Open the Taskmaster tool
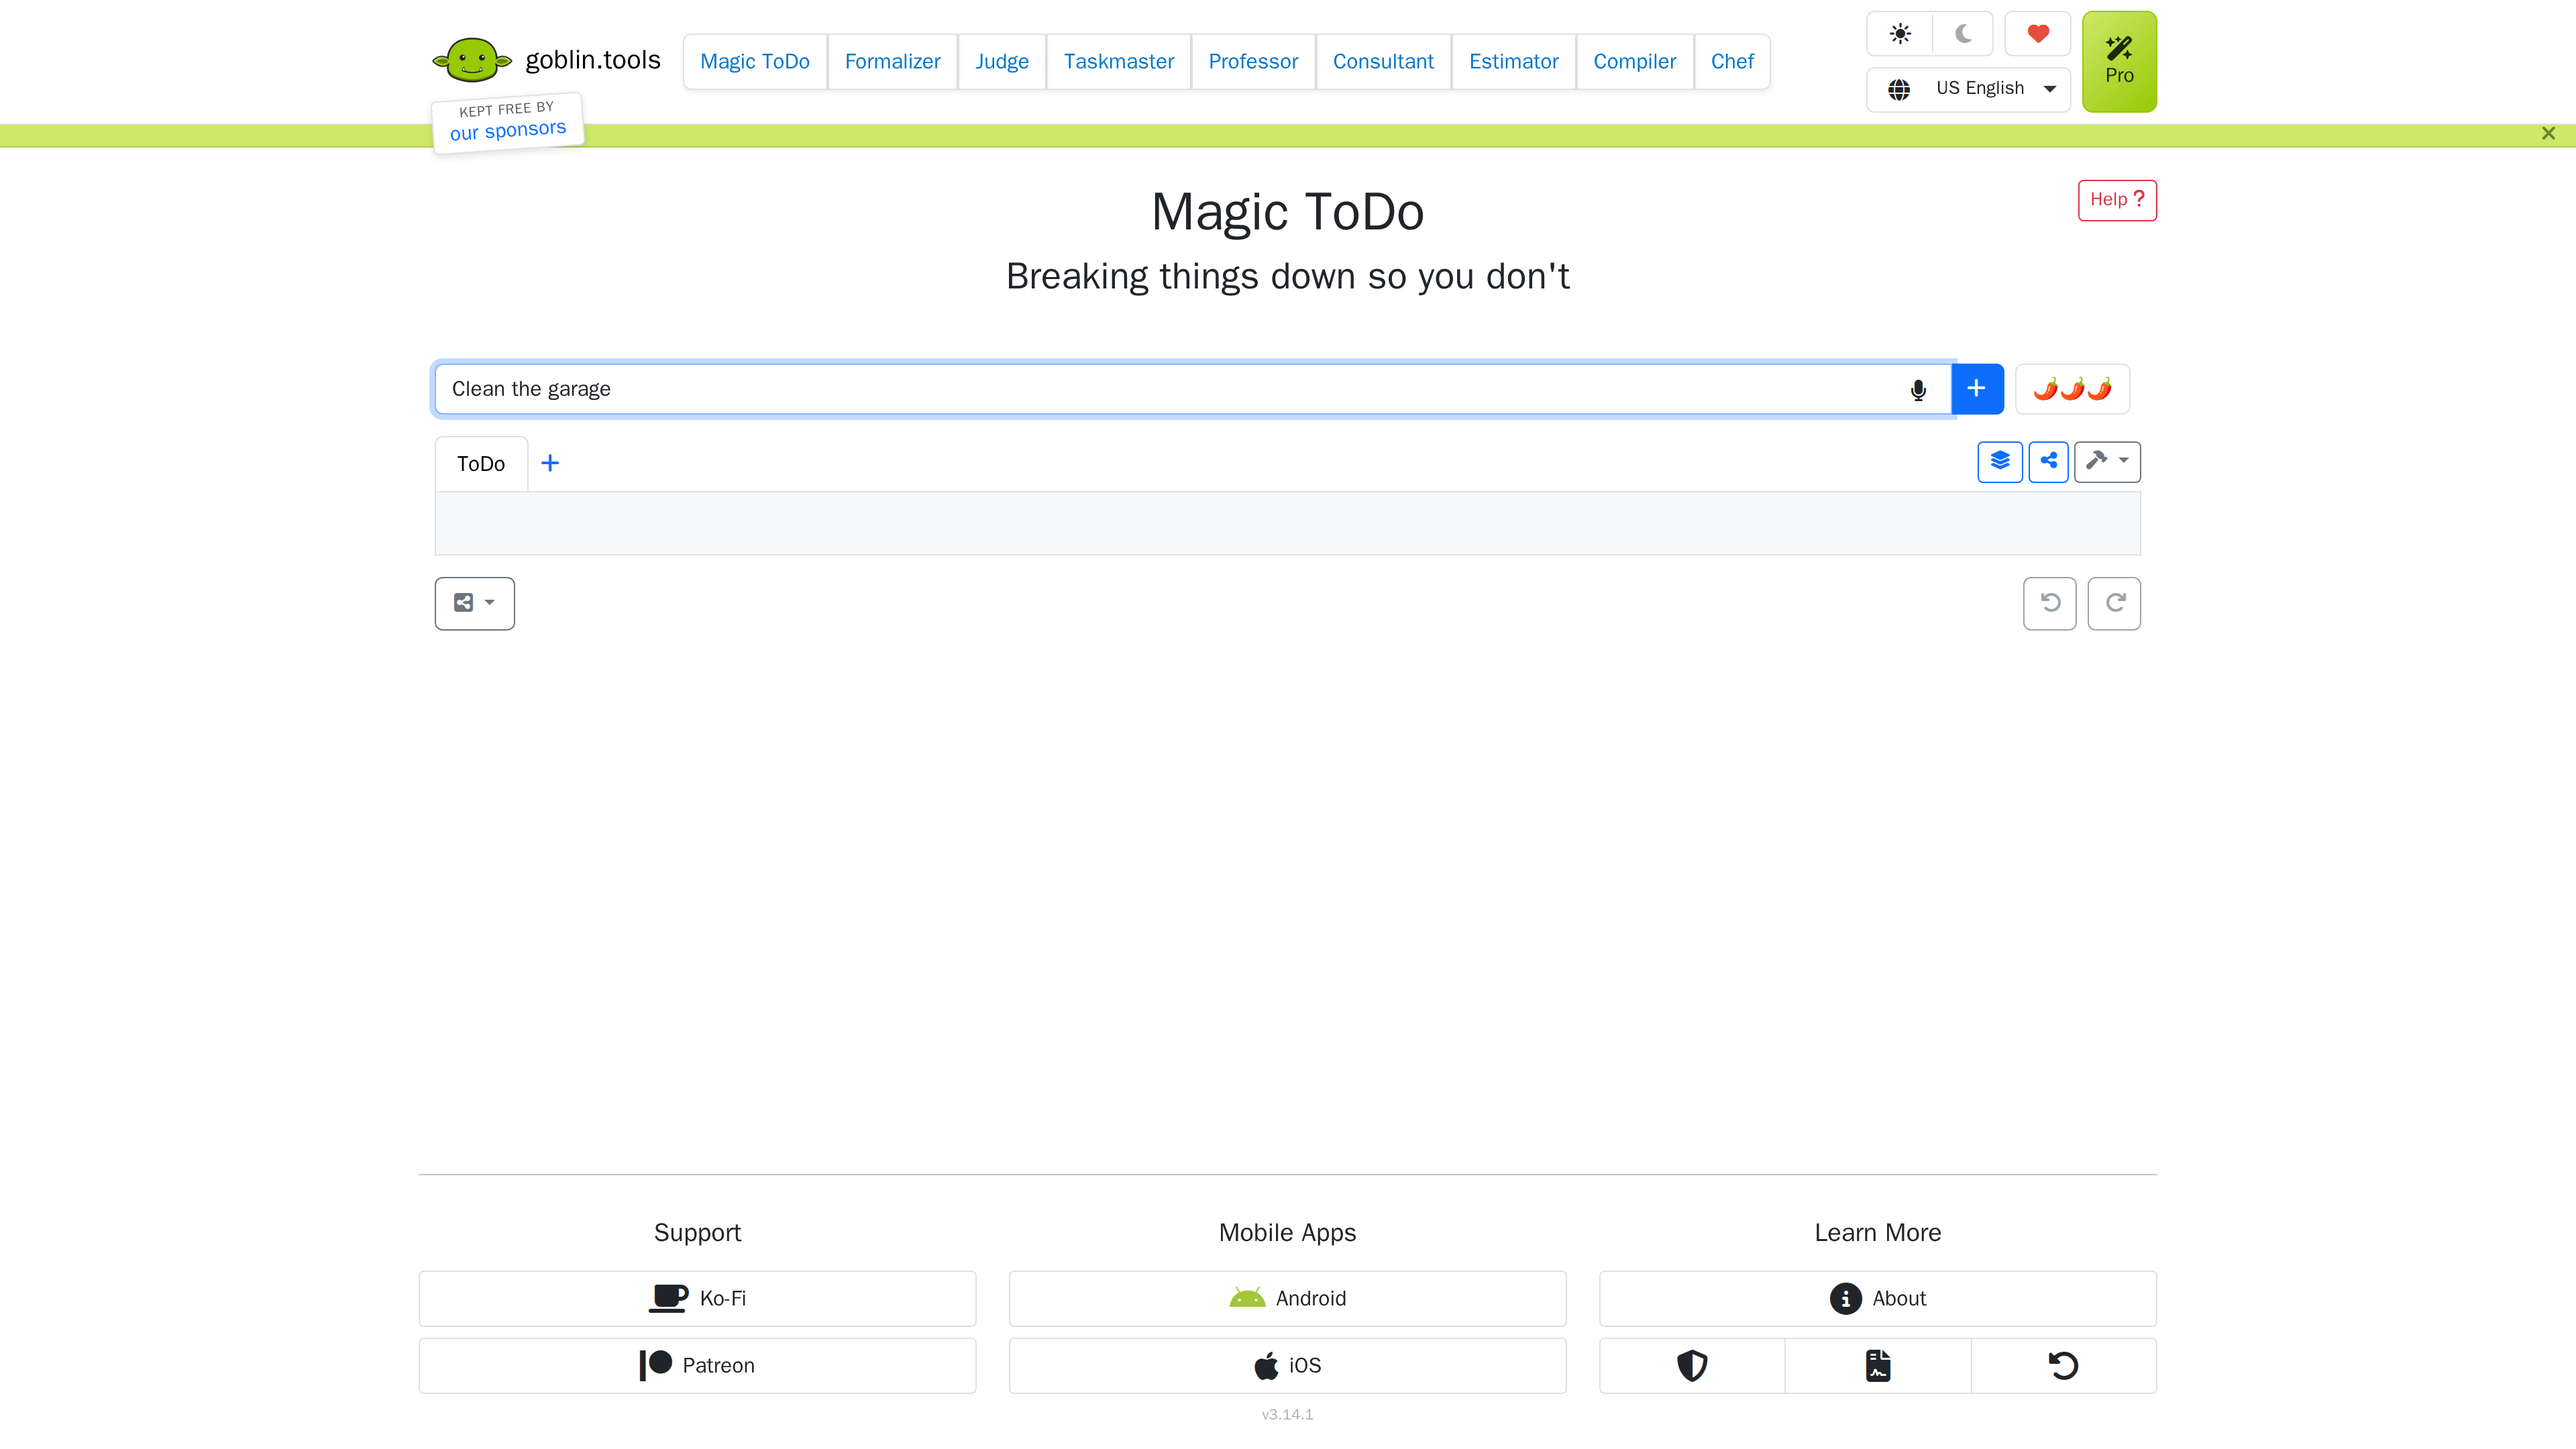The image size is (2576, 1449). [1119, 62]
